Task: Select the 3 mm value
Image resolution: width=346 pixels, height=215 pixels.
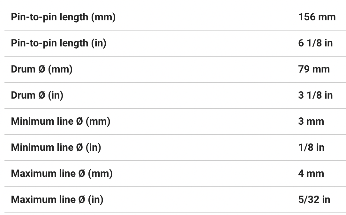Action: (311, 121)
